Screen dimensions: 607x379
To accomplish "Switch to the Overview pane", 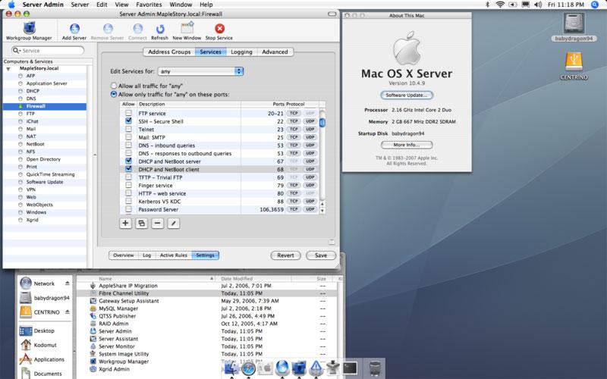I will tap(124, 255).
